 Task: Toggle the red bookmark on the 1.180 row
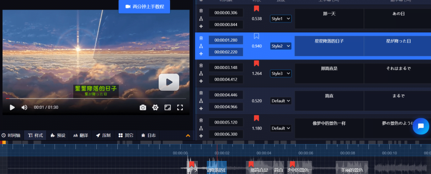tap(256, 118)
